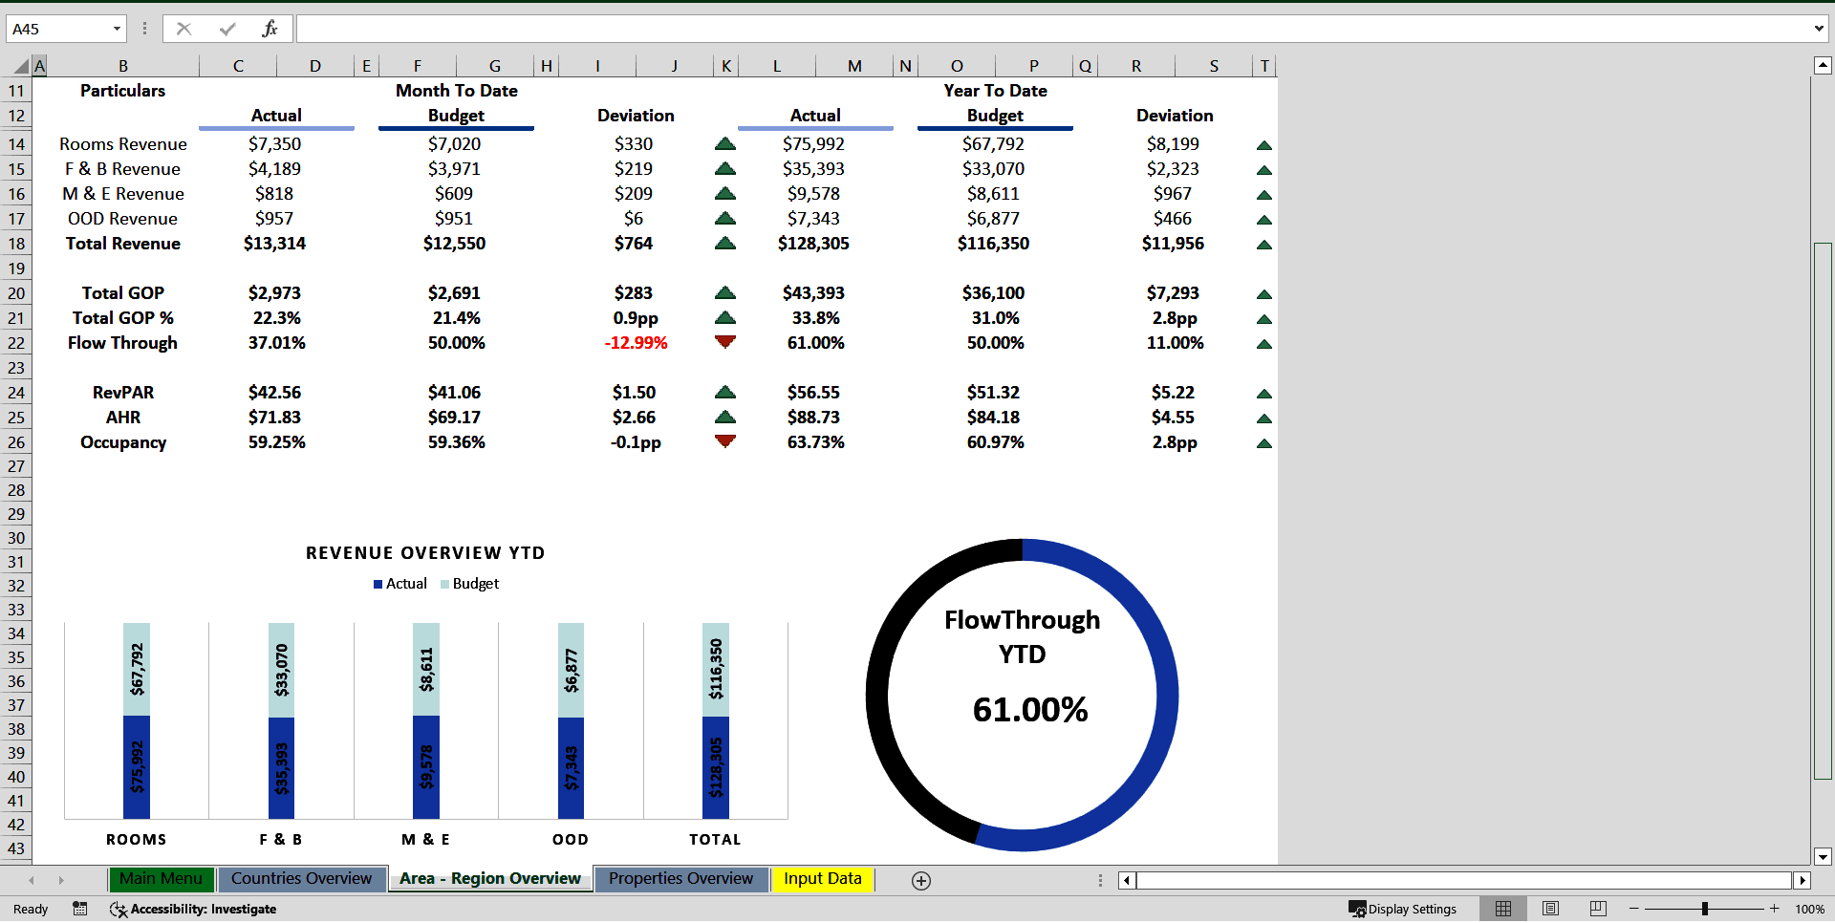Click the zoom in plus button
This screenshot has height=923, width=1835.
pos(1775,909)
